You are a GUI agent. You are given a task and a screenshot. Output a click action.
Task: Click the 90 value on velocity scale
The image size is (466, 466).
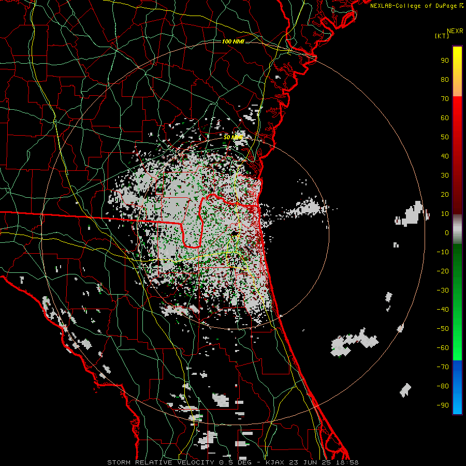click(445, 61)
